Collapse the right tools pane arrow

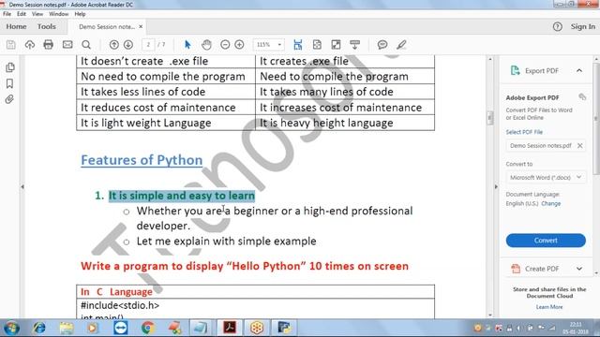[x=496, y=187]
